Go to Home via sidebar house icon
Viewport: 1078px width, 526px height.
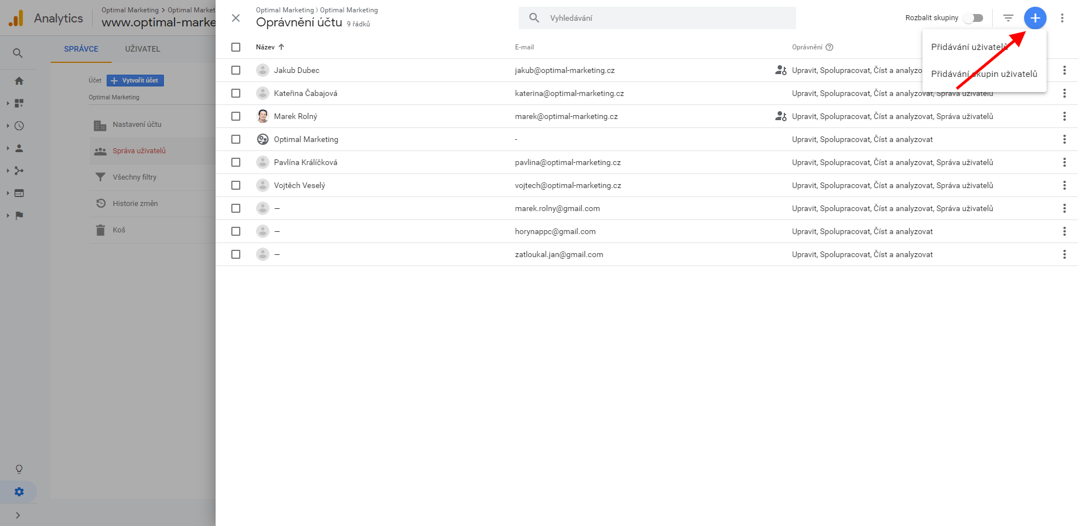[19, 81]
